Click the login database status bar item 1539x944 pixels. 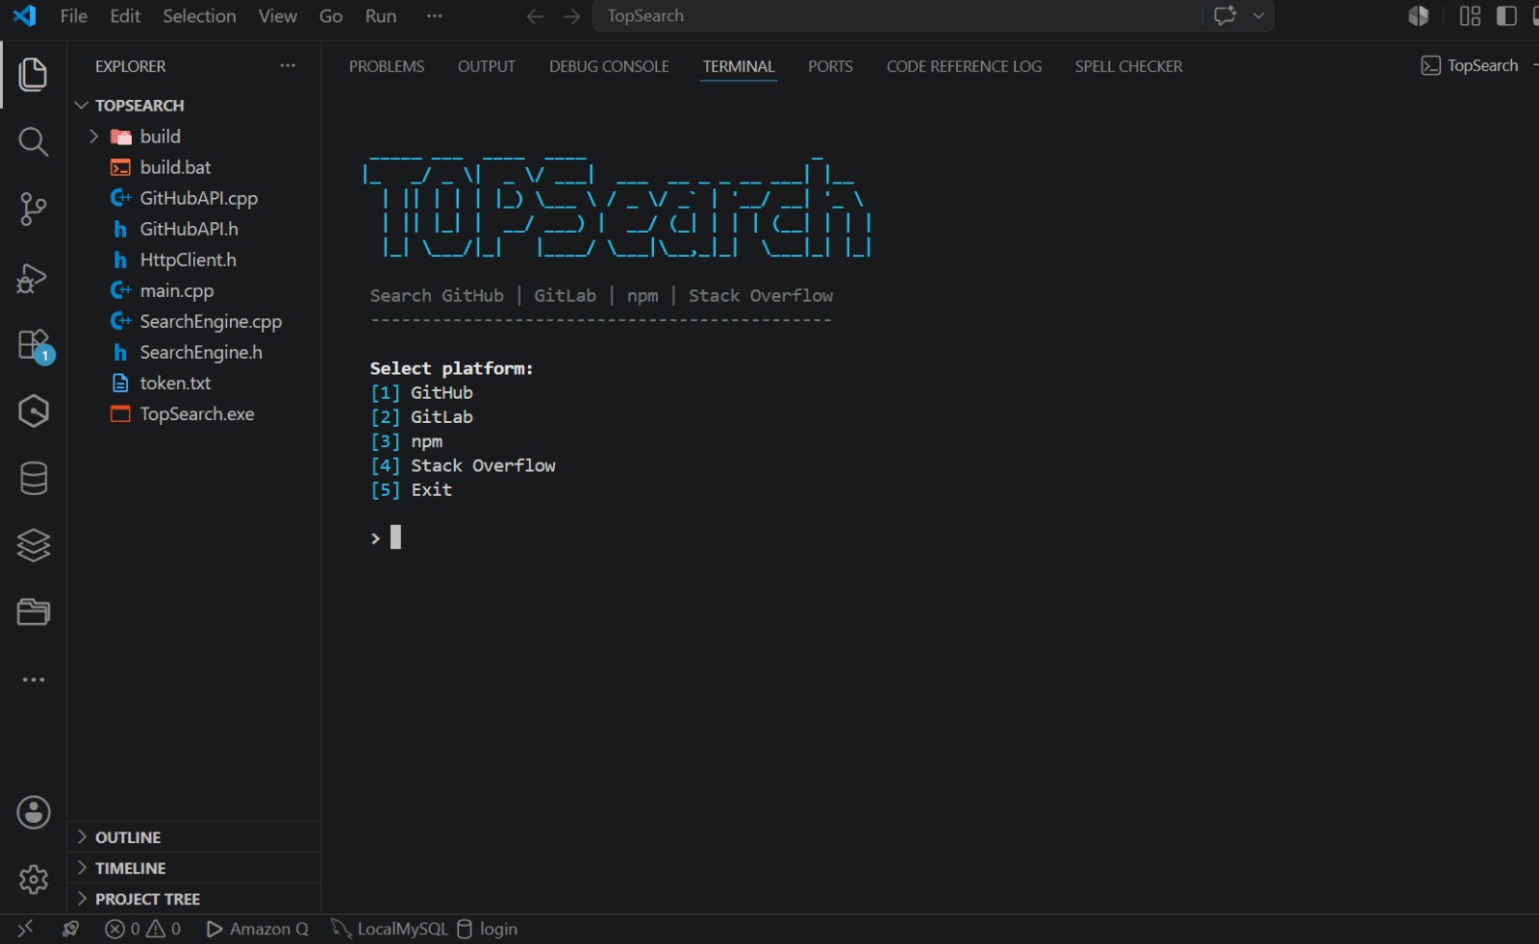pos(487,929)
